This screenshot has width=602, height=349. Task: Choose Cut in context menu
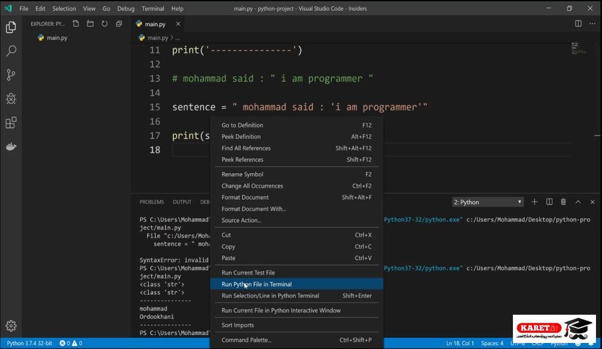point(296,235)
